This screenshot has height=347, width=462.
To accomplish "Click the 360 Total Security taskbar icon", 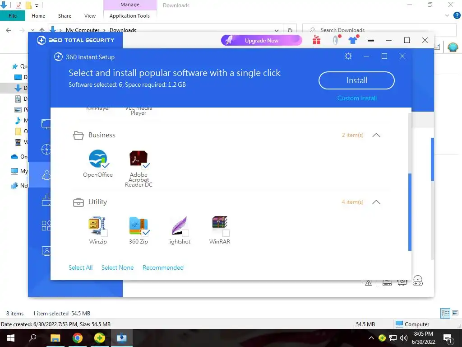I will (x=99, y=338).
